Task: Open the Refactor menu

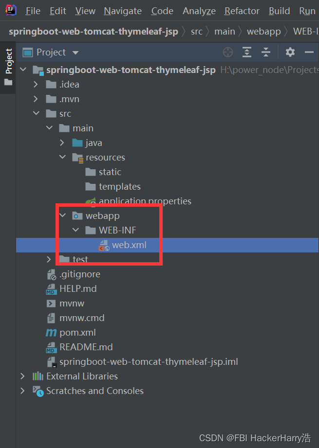Action: pos(242,11)
